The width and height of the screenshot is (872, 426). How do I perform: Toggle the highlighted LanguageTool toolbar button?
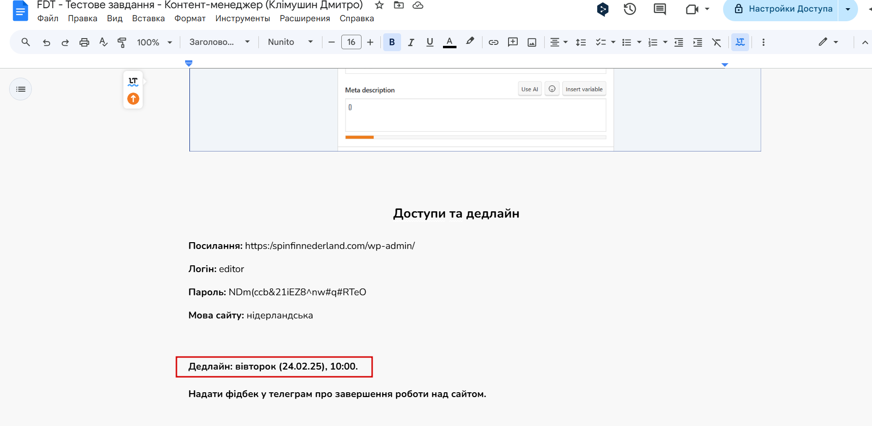tap(740, 42)
